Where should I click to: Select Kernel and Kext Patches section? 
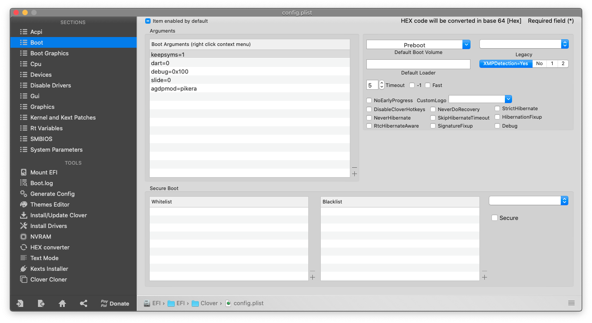[73, 117]
